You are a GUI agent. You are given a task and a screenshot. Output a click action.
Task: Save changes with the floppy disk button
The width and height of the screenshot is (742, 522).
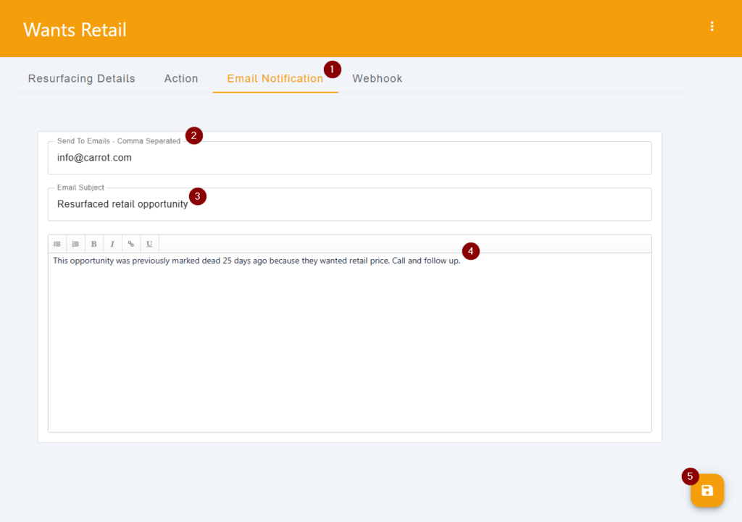tap(707, 491)
